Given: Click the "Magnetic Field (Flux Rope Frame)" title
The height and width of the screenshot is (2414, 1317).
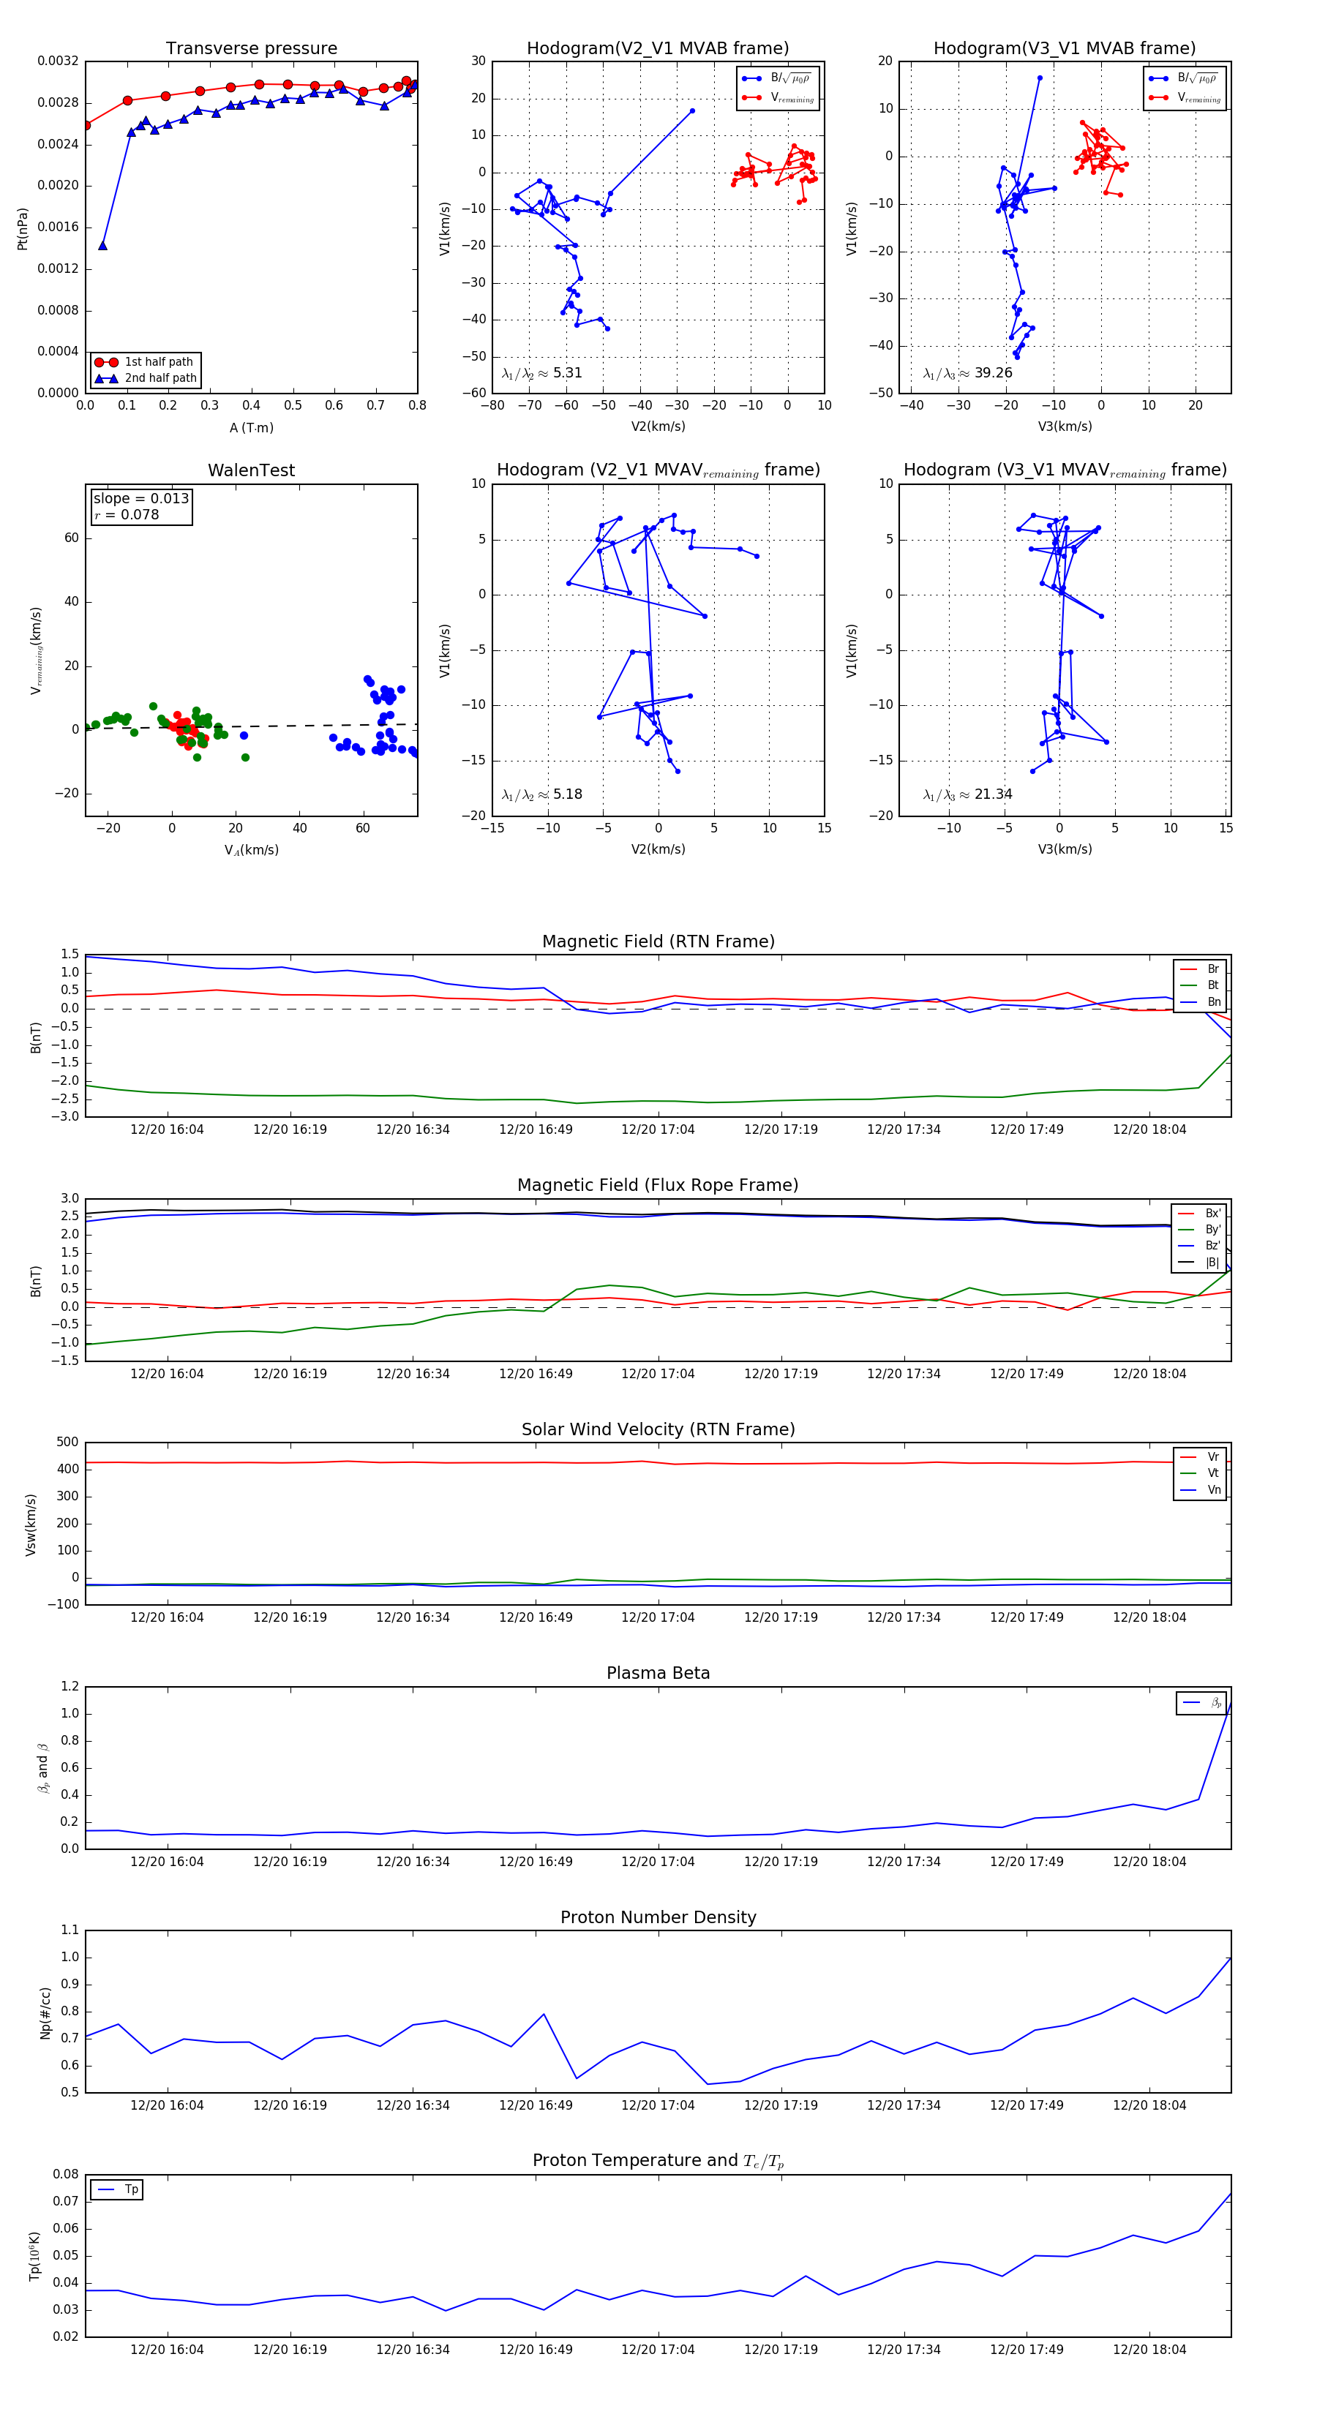Looking at the screenshot, I should coord(658,1186).
